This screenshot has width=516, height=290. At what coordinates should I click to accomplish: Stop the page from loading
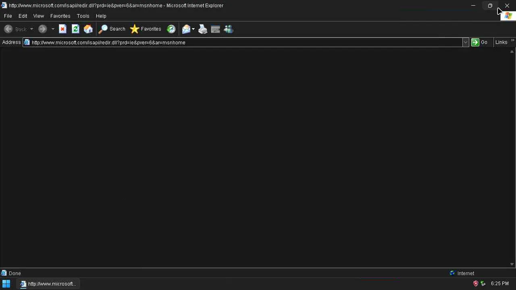click(x=62, y=29)
